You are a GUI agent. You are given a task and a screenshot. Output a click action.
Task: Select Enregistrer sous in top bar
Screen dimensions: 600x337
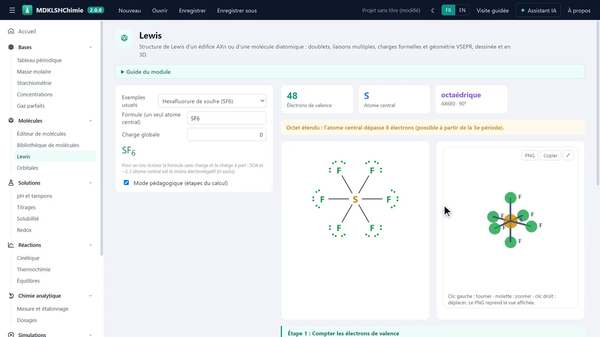point(237,10)
